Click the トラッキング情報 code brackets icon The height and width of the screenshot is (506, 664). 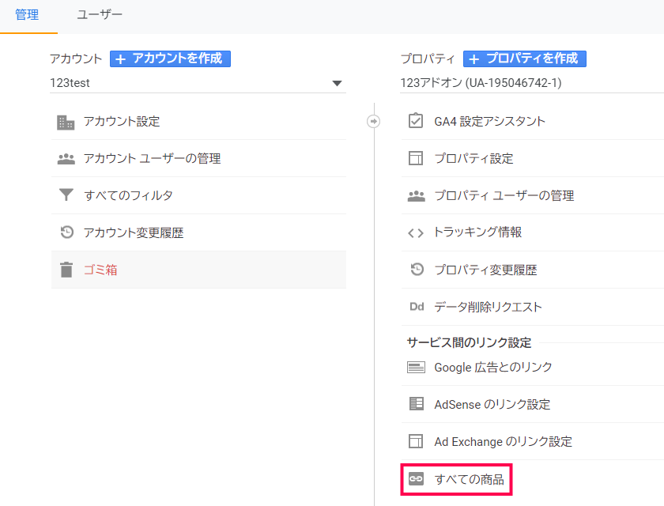(416, 233)
